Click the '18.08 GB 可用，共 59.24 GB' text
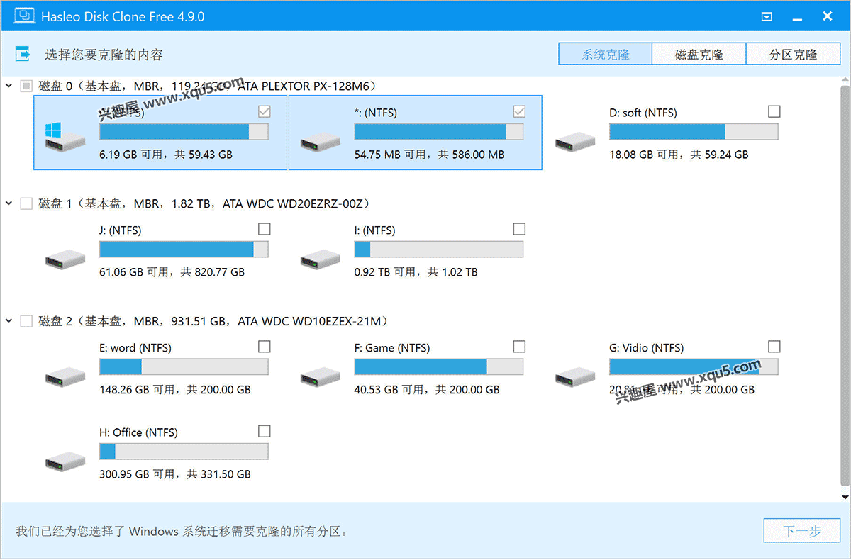851x560 pixels. point(679,155)
